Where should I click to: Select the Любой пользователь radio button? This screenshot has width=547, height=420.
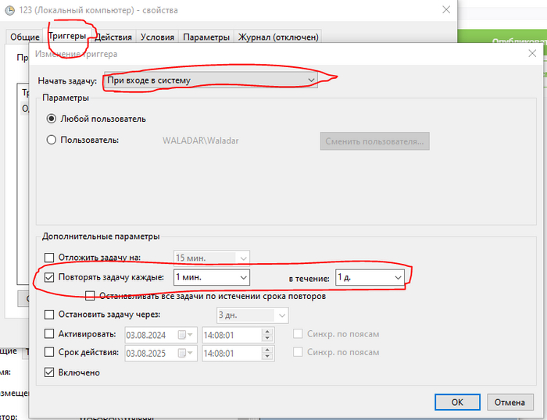click(x=52, y=119)
